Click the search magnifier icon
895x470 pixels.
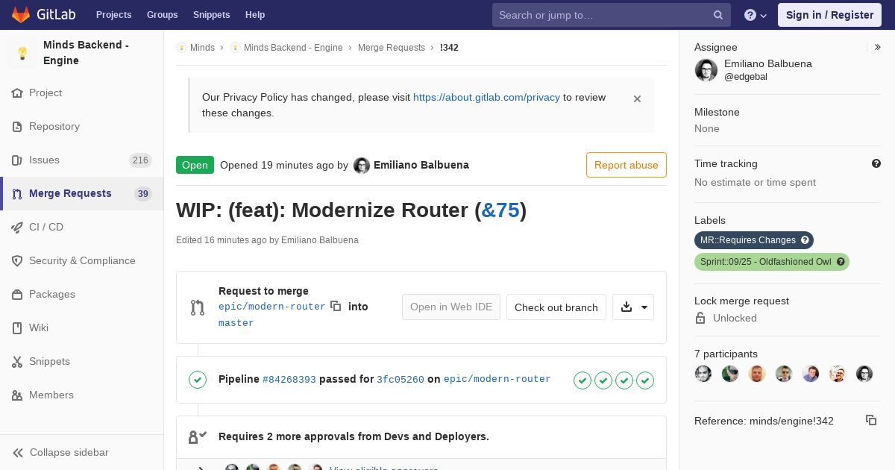718,15
